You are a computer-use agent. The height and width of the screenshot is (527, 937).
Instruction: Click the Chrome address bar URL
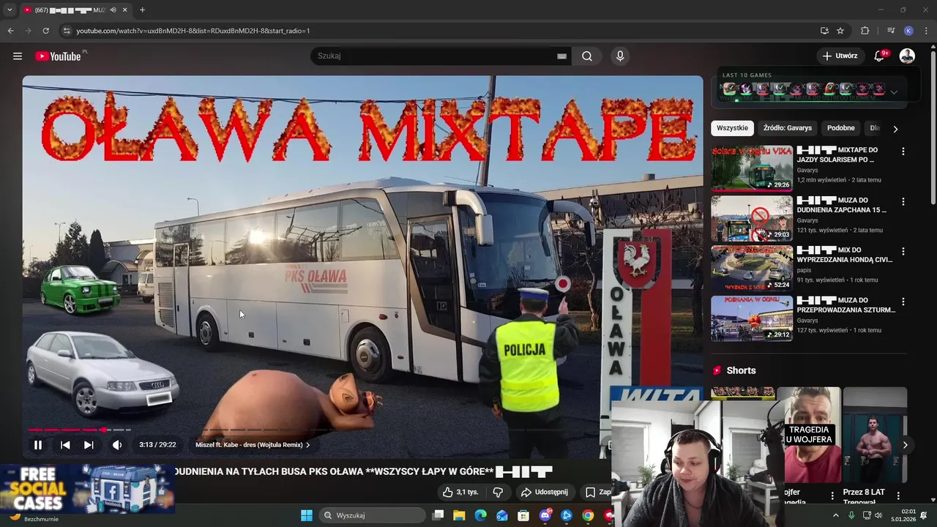pos(193,31)
